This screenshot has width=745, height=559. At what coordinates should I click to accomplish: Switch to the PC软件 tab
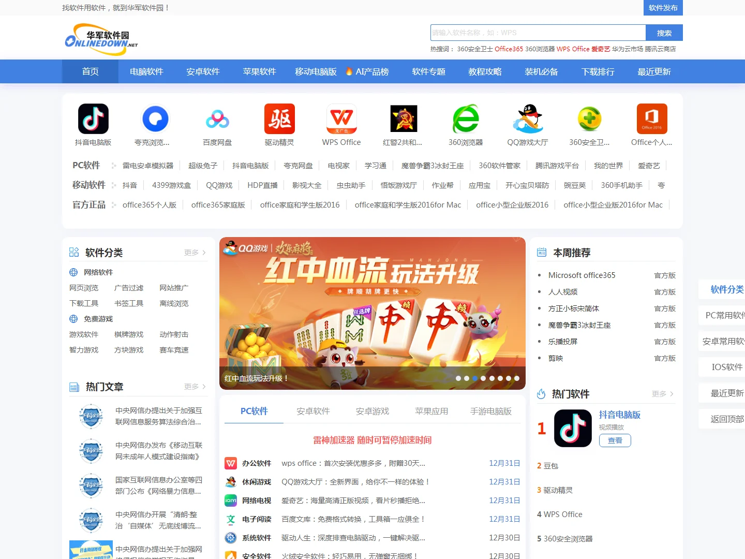tap(254, 411)
